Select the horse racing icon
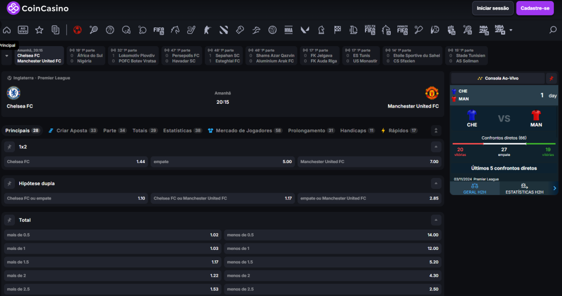The width and height of the screenshot is (562, 296). (x=175, y=30)
